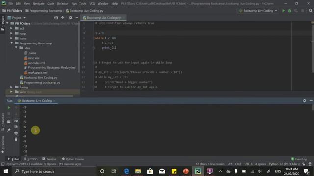
Task: Open Task View in taskbar
Action: pyautogui.click(x=114, y=171)
